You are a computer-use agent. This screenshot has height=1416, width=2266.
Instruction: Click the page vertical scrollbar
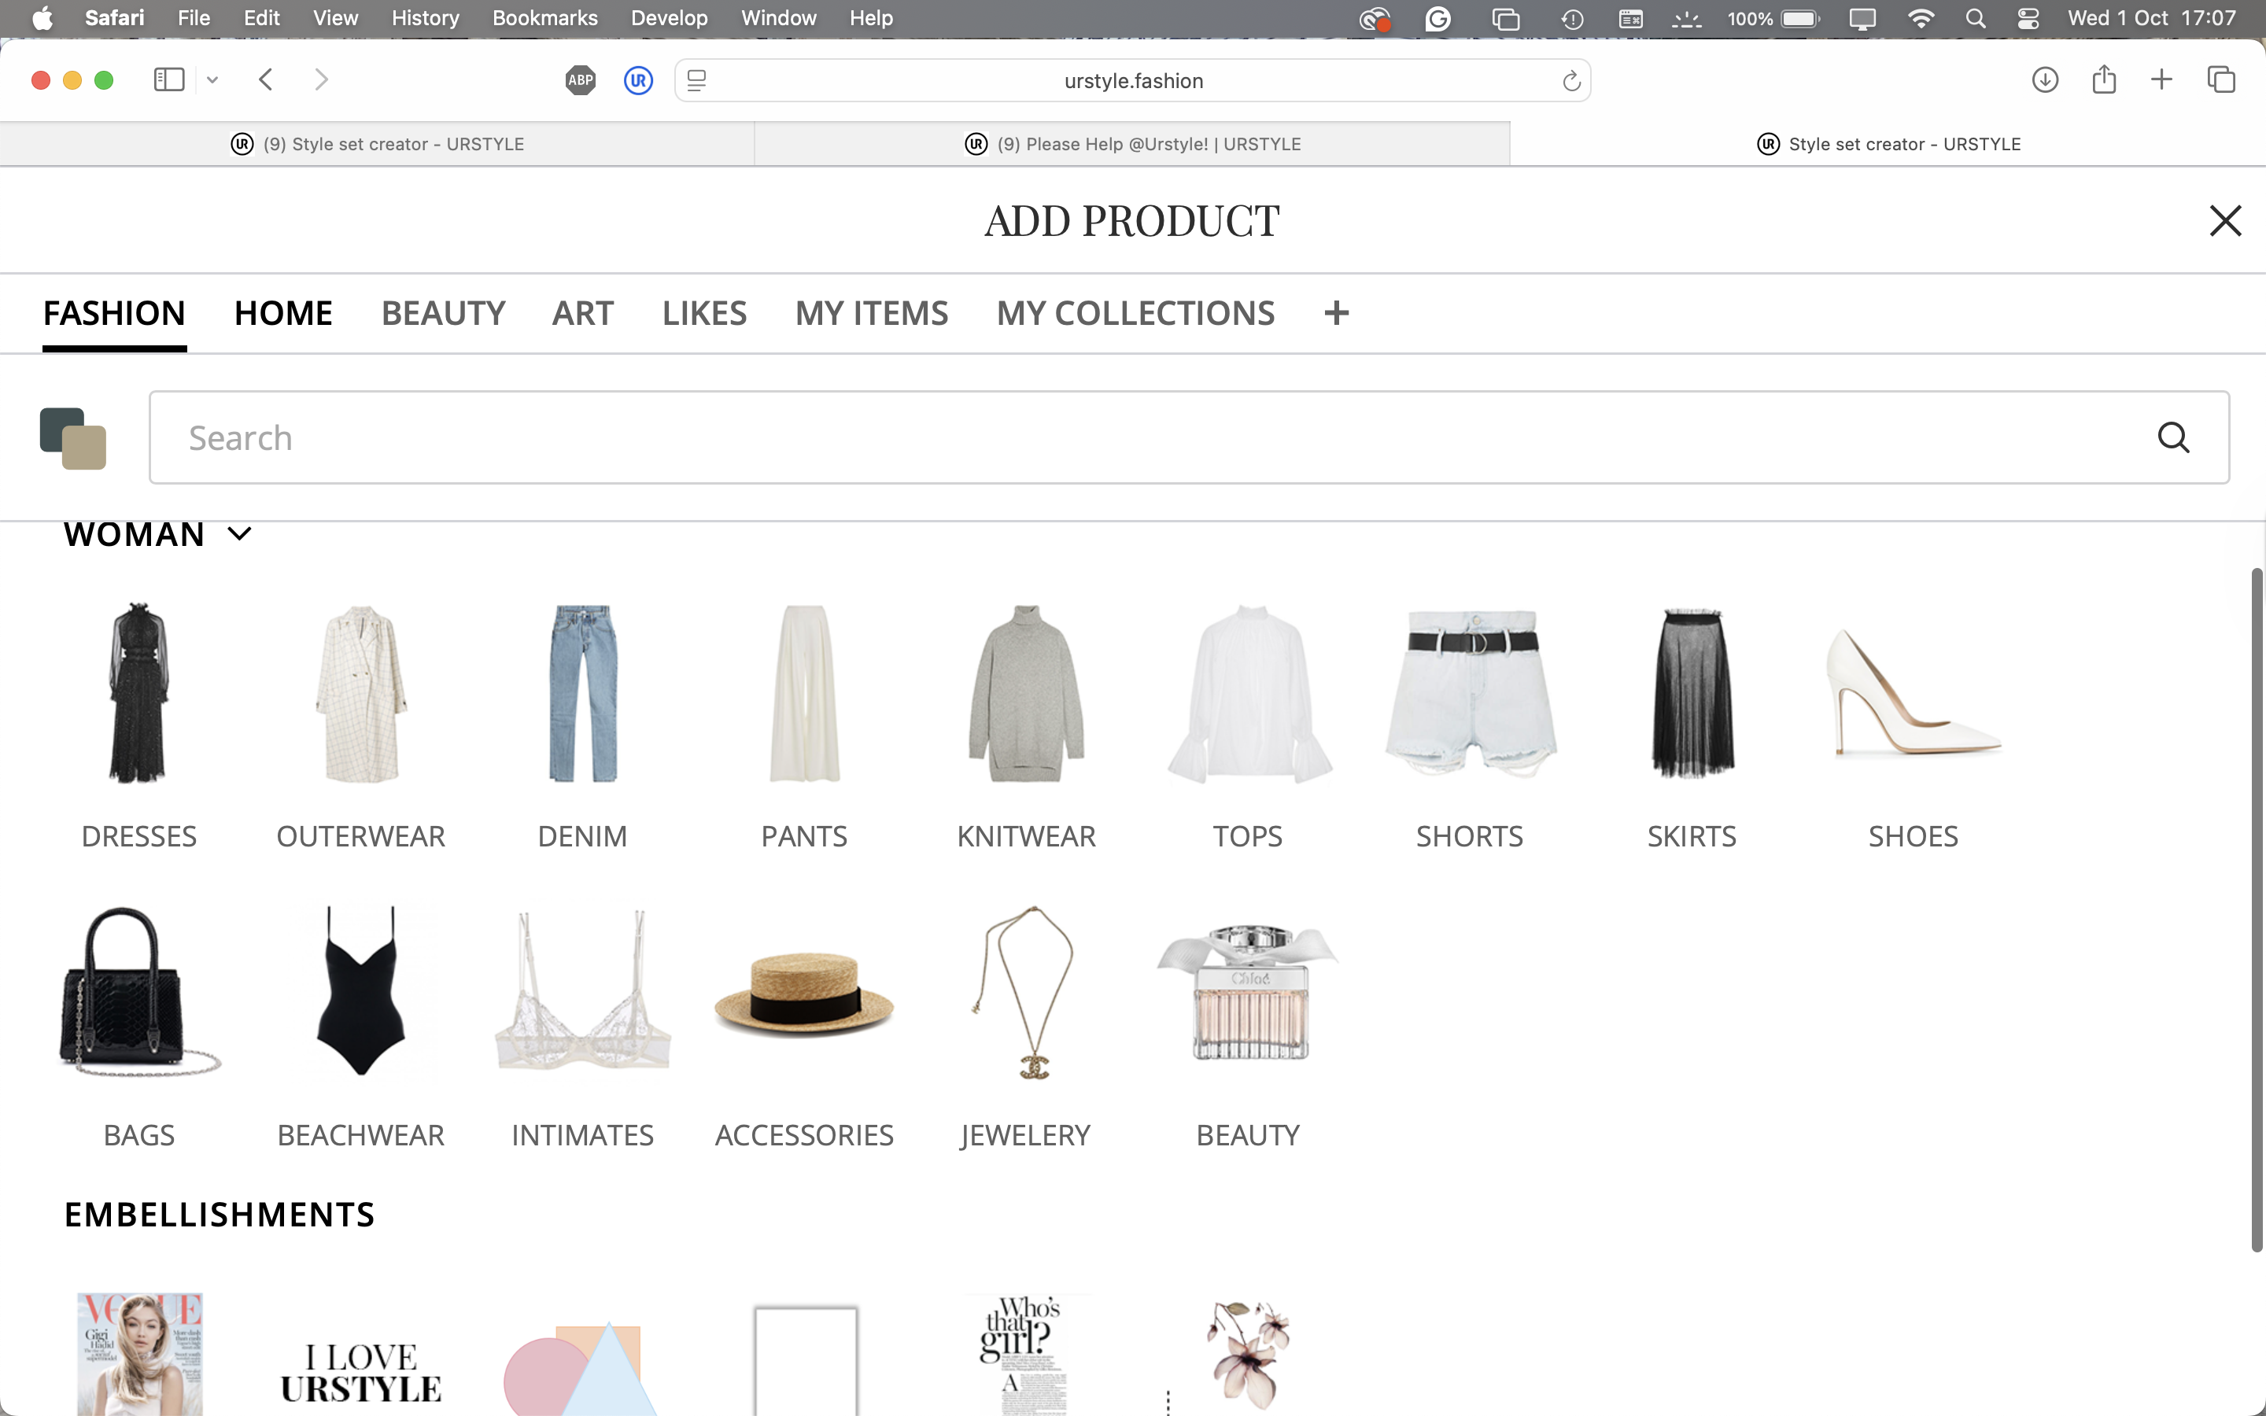coord(2257,909)
